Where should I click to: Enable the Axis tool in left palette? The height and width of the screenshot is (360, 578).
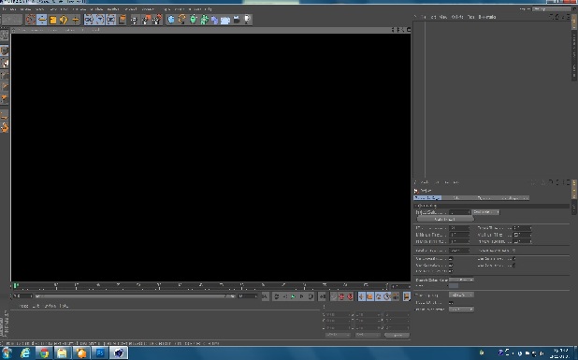[x=5, y=115]
